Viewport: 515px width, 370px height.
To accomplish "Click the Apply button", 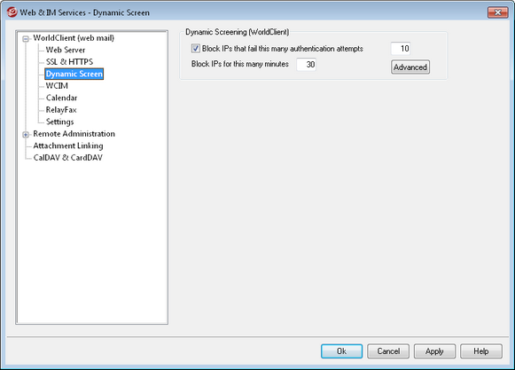I will click(x=434, y=351).
